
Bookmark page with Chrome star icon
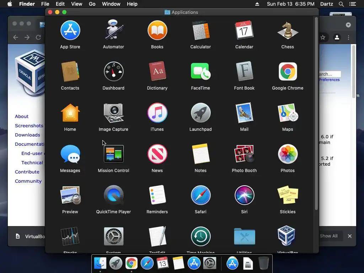pyautogui.click(x=323, y=37)
